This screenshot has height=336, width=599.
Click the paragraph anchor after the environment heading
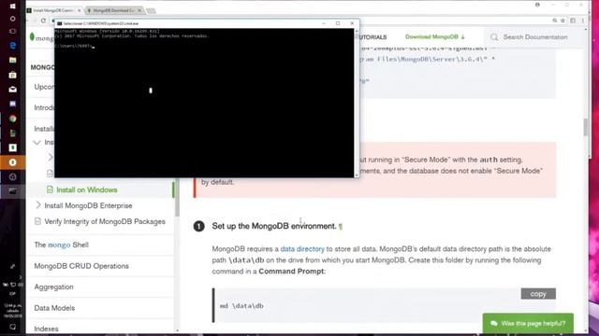pos(341,226)
